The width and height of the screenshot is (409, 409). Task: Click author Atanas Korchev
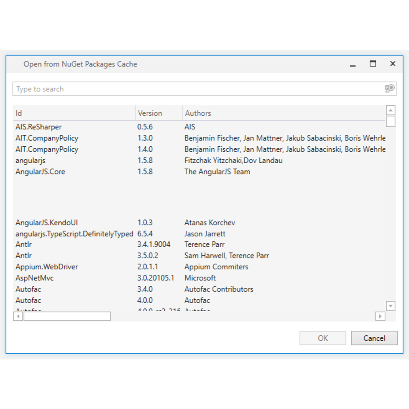(210, 223)
